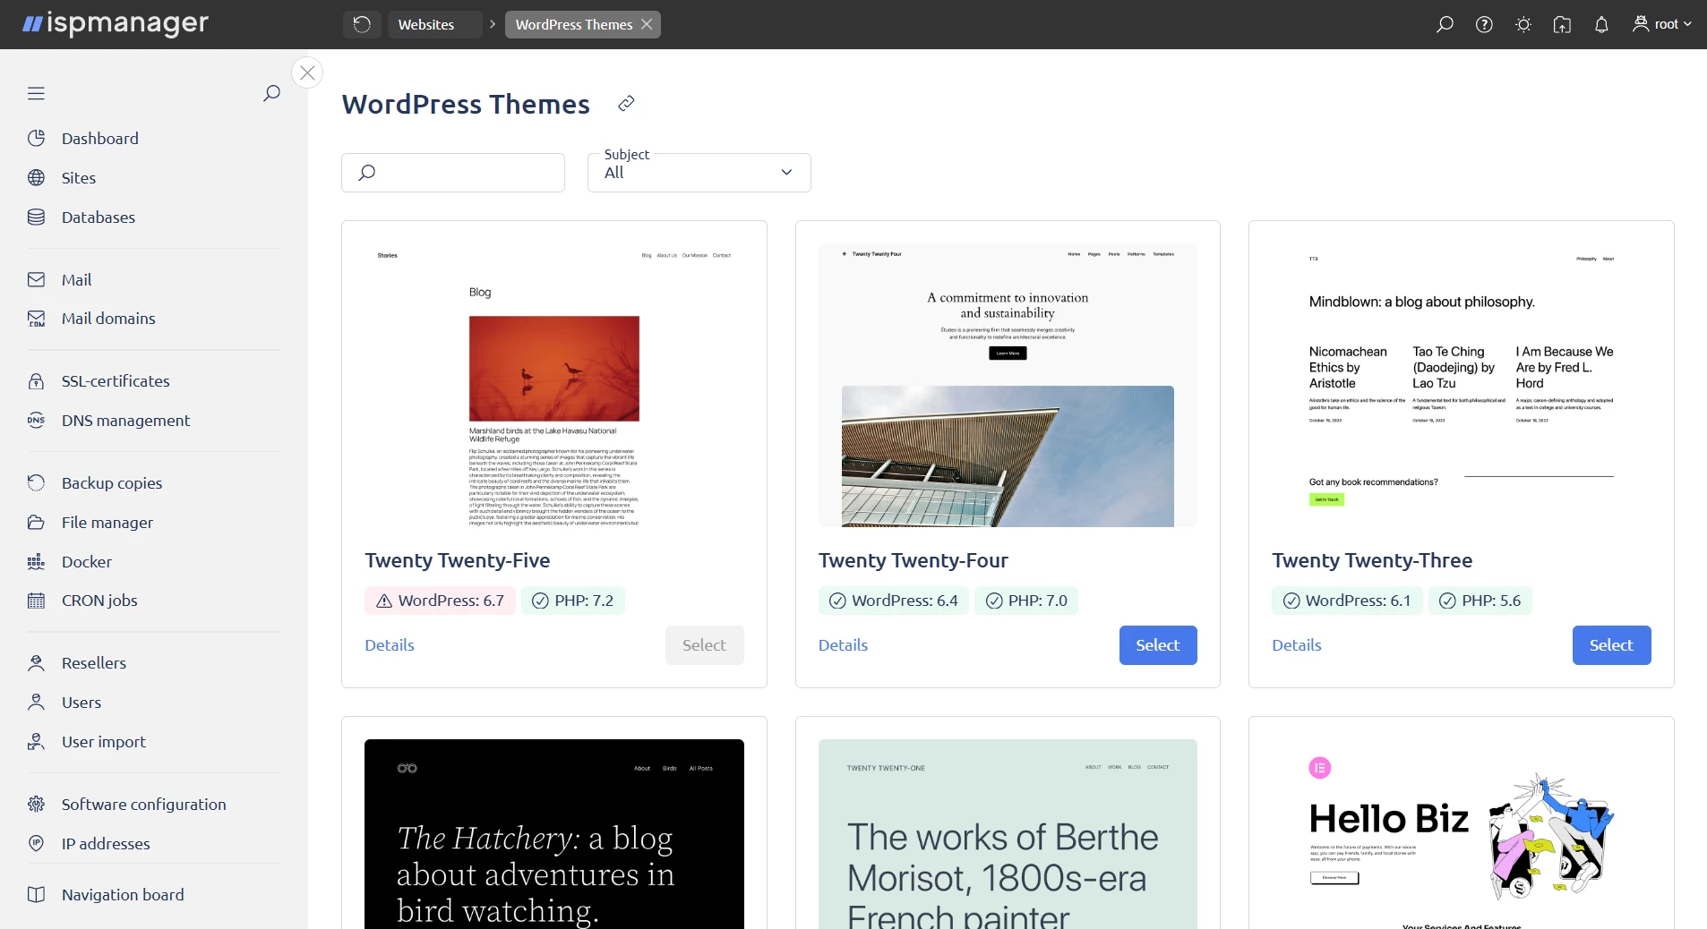Select the Twenty Twenty-Four theme

[x=1158, y=645]
